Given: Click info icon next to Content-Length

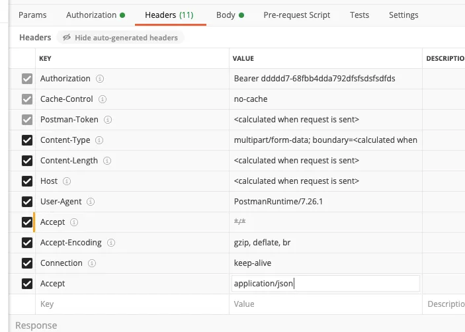Looking at the screenshot, I should coord(107,161).
